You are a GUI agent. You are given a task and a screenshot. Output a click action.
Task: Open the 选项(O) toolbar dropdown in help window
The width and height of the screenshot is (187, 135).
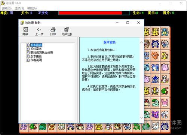(67, 31)
